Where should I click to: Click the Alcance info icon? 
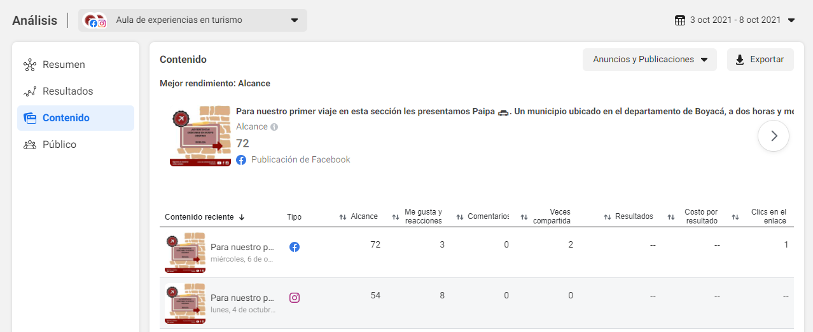[x=274, y=127]
